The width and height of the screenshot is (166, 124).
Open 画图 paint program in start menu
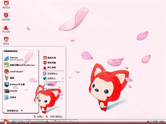click(9, 78)
